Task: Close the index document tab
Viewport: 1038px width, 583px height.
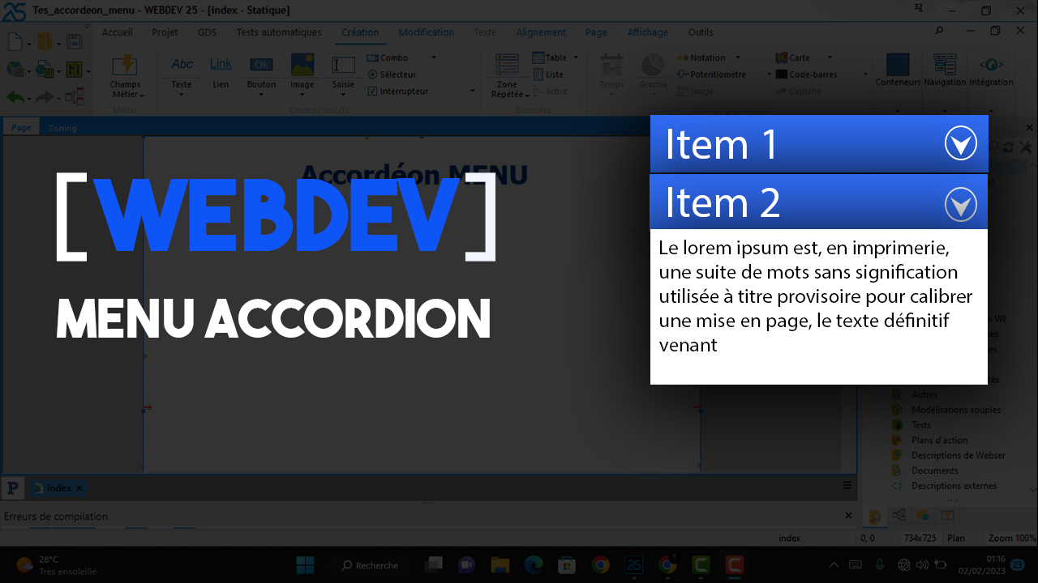Action: (x=79, y=488)
